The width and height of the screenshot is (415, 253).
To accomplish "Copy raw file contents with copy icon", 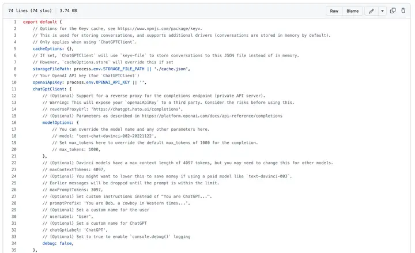I will tap(393, 10).
